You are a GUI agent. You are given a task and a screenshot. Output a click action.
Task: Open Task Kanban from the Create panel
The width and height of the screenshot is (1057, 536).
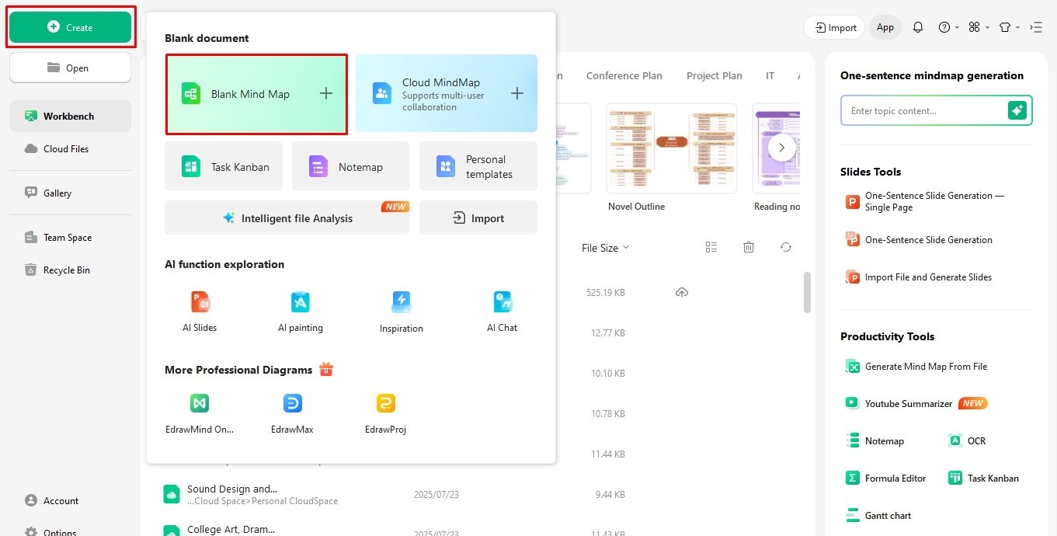(224, 166)
